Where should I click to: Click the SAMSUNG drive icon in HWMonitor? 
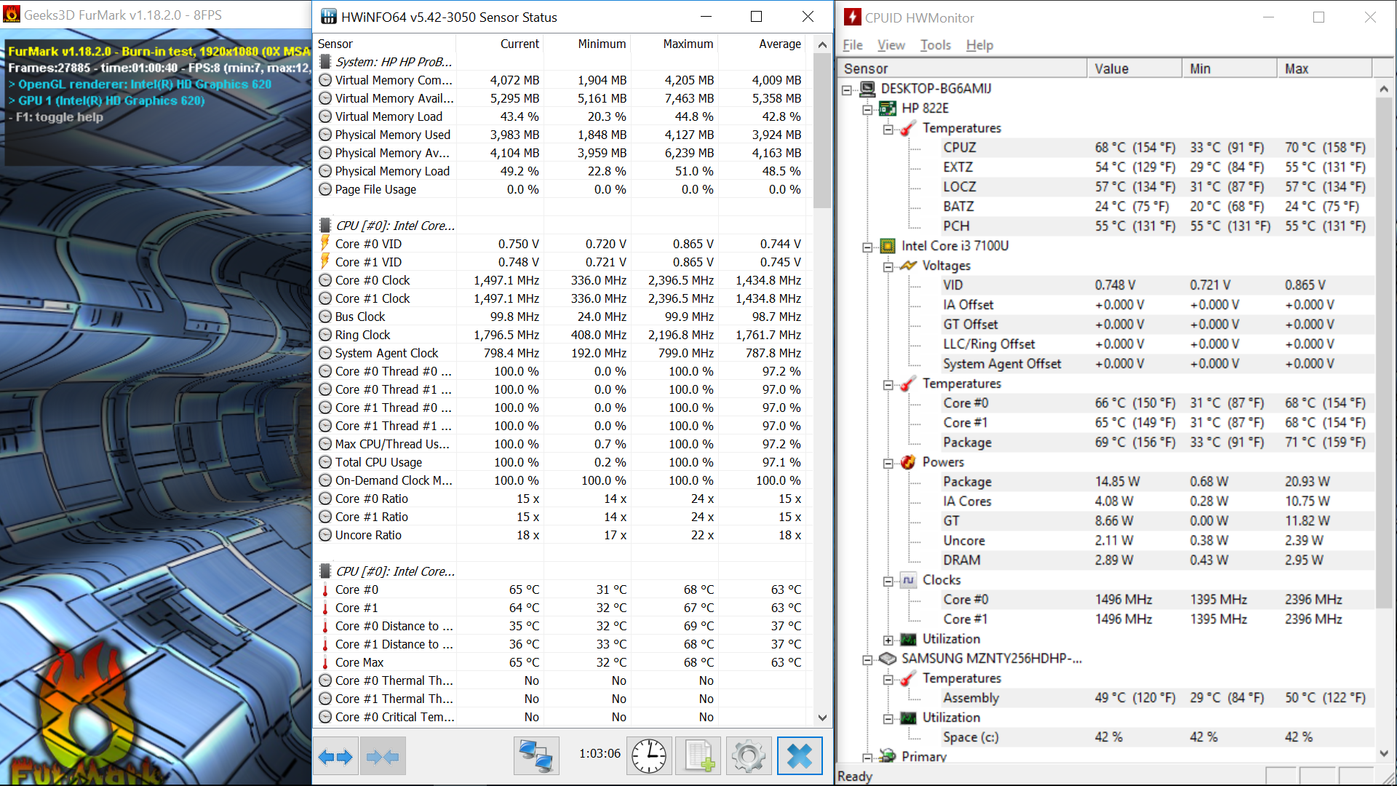coord(888,659)
